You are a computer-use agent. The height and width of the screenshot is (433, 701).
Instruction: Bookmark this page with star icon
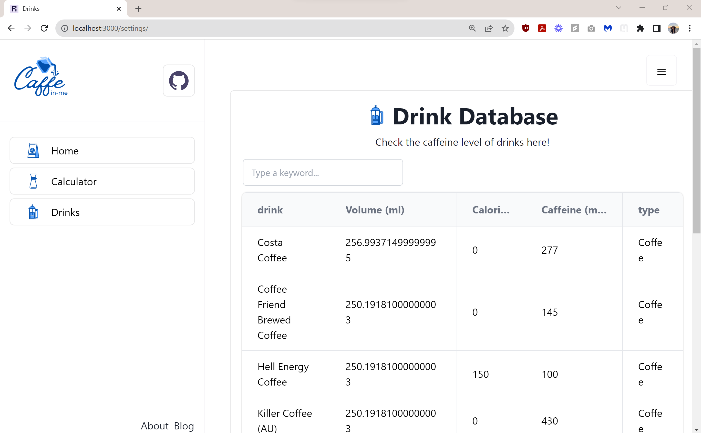(505, 28)
